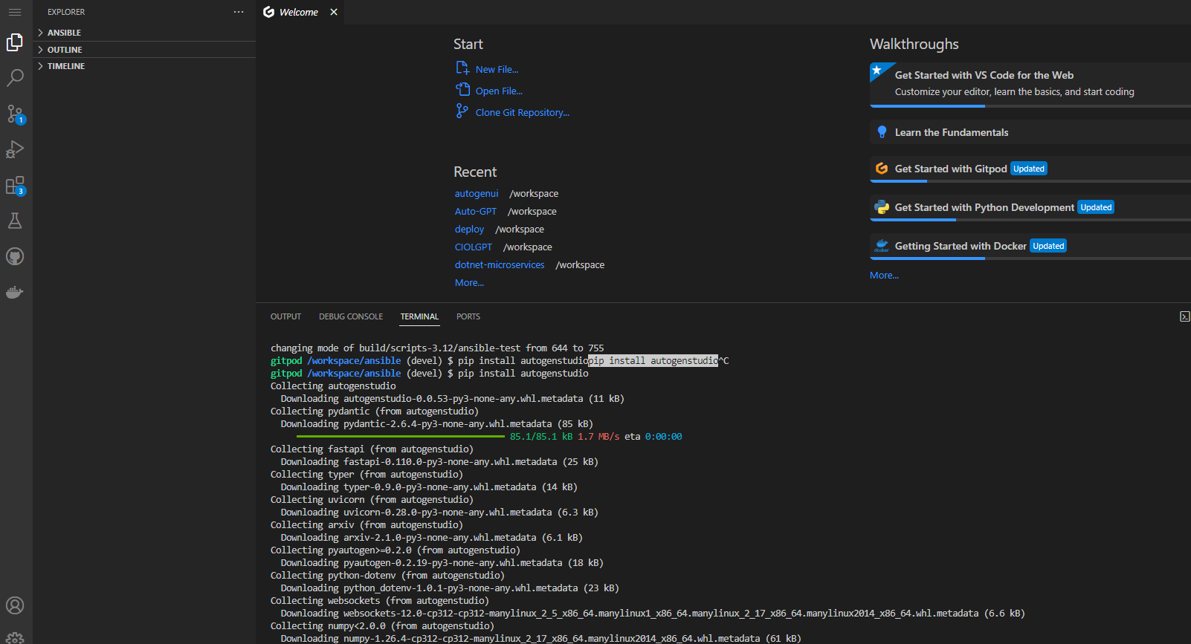This screenshot has height=644, width=1191.
Task: Open Explorer more actions ellipsis
Action: pos(239,12)
